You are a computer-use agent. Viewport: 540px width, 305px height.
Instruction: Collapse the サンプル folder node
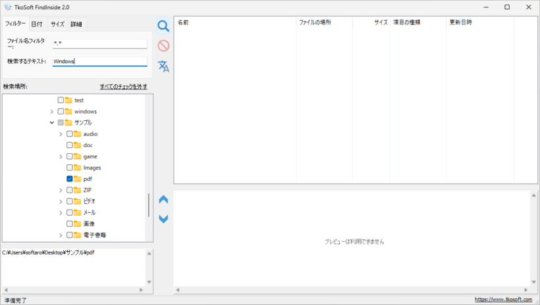click(51, 122)
